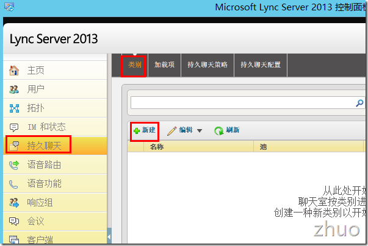Open the 客户端 section
Image resolution: width=368 pixels, height=246 pixels.
[55, 238]
